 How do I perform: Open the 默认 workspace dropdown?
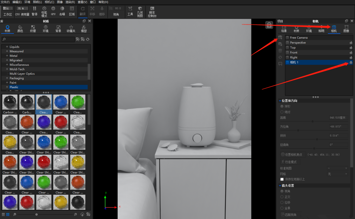click(8, 8)
